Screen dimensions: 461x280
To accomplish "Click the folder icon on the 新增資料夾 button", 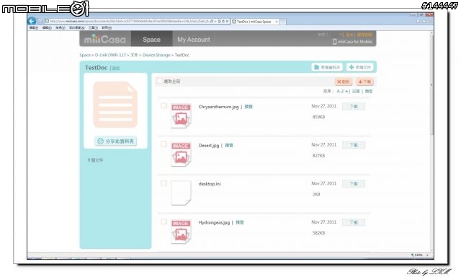I will (x=316, y=67).
